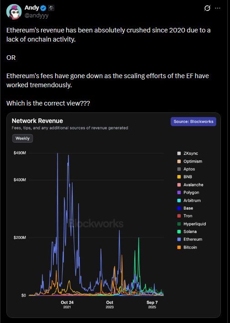Open the @andyyy handle link
Screen dimensions: 230x323
pos(36,16)
